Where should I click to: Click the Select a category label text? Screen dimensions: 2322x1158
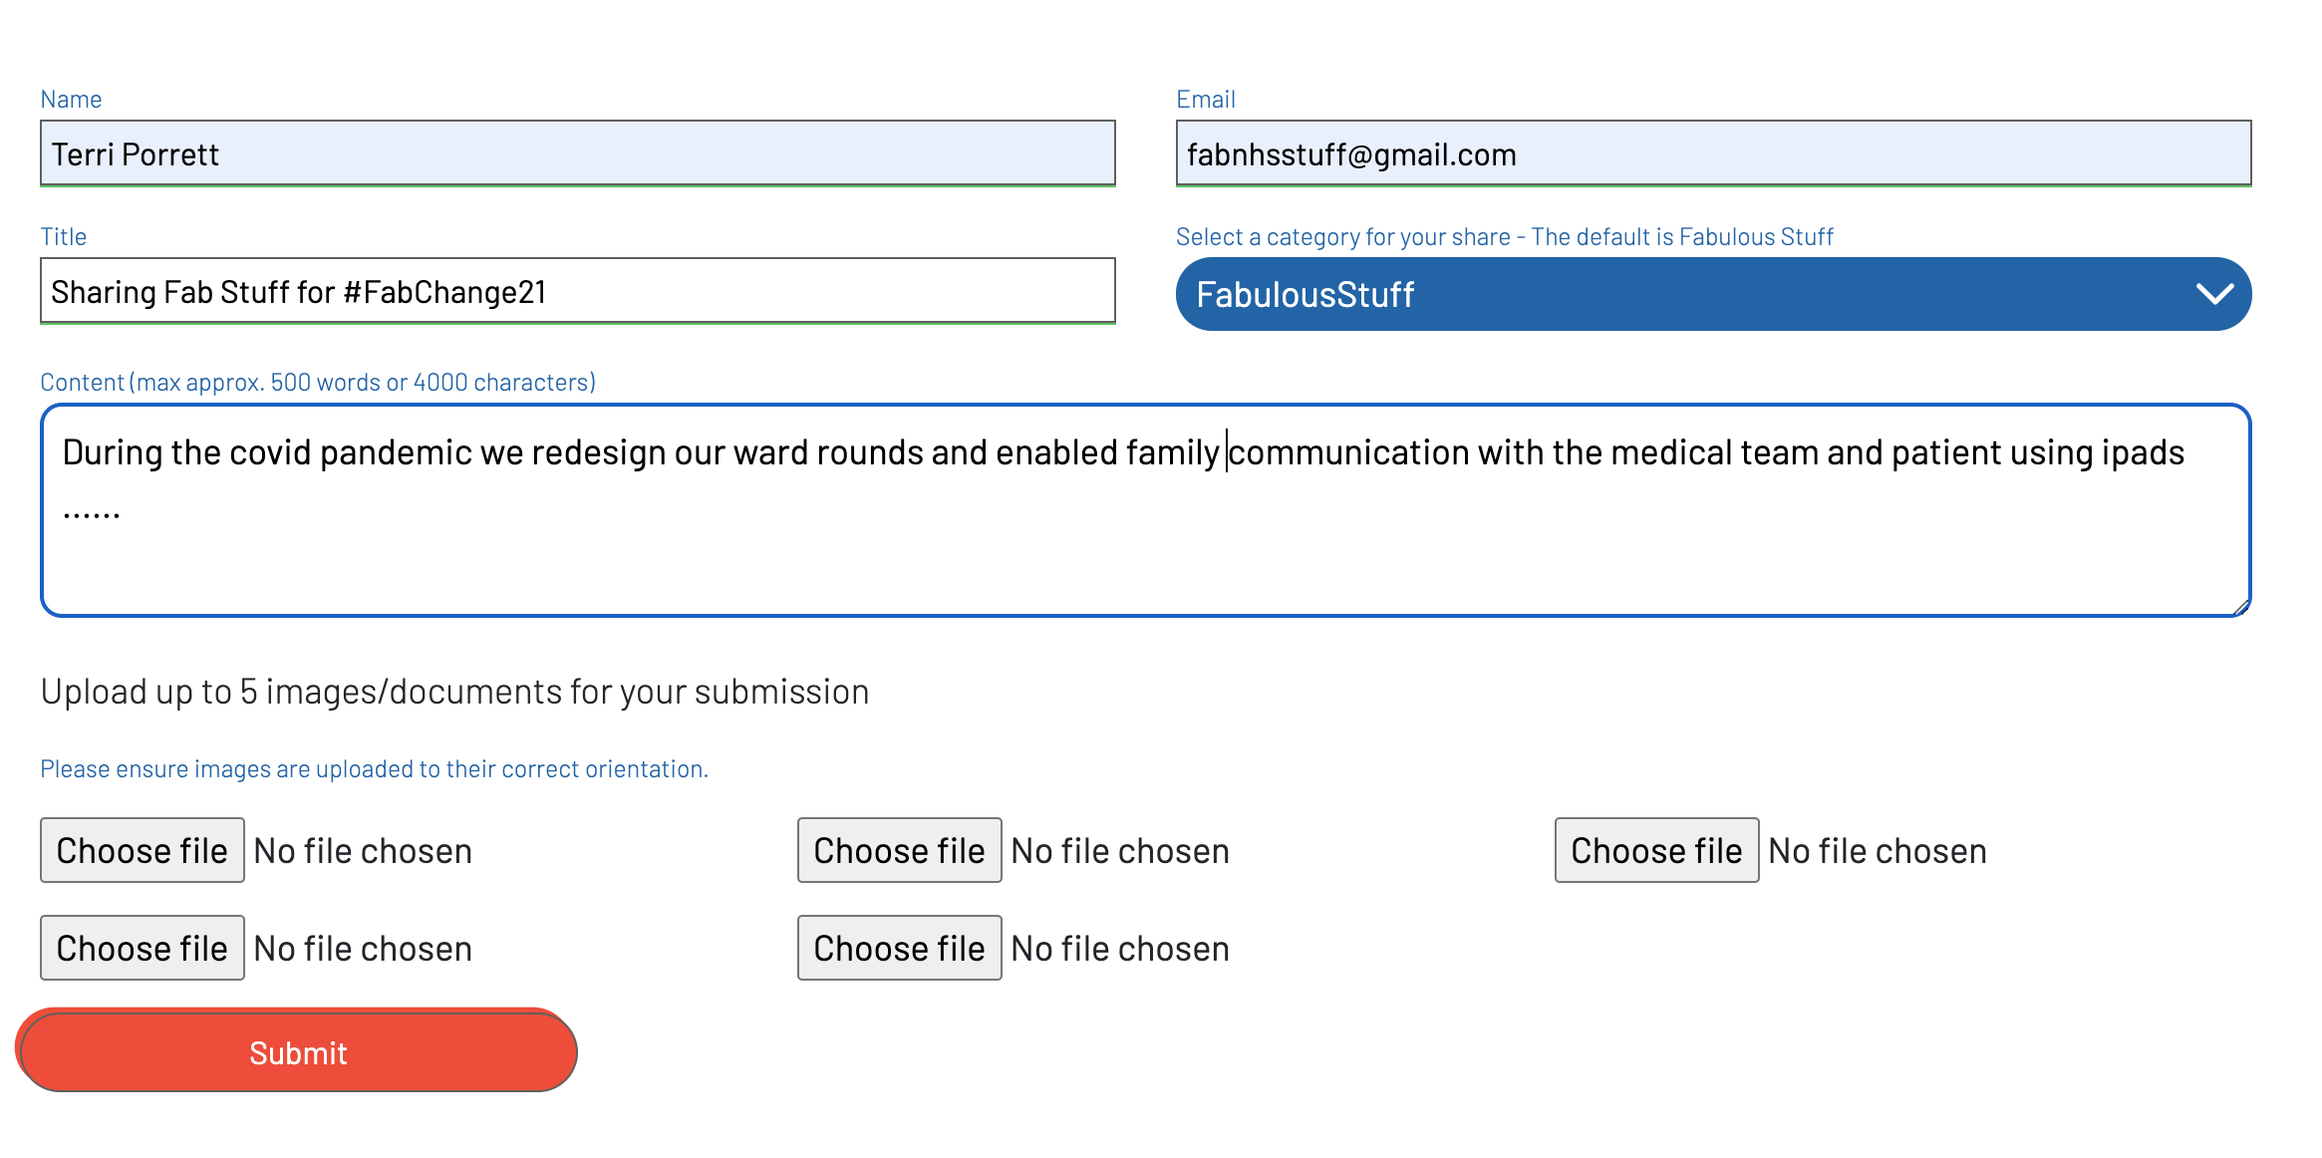pos(1504,237)
